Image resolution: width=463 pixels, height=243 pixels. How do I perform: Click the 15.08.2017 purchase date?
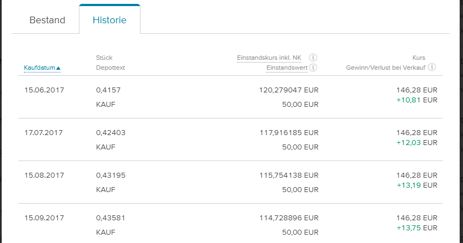tap(44, 175)
